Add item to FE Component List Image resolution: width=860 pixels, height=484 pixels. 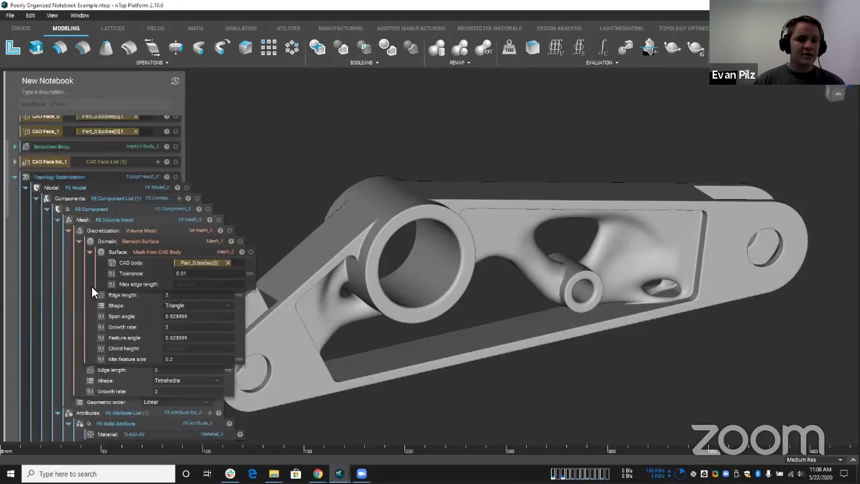click(179, 198)
